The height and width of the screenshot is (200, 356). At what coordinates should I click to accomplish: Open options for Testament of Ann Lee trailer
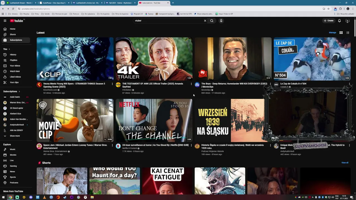pos(191,84)
